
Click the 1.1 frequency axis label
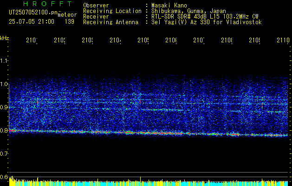click(x=4, y=61)
